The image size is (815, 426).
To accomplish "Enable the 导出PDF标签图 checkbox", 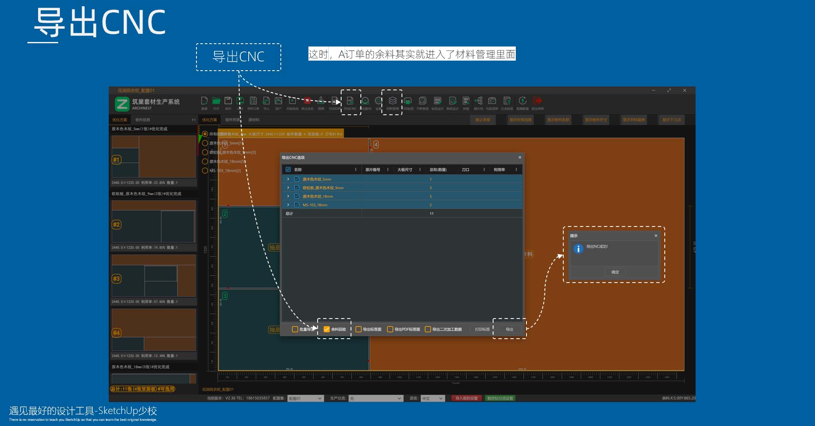I will pos(390,329).
